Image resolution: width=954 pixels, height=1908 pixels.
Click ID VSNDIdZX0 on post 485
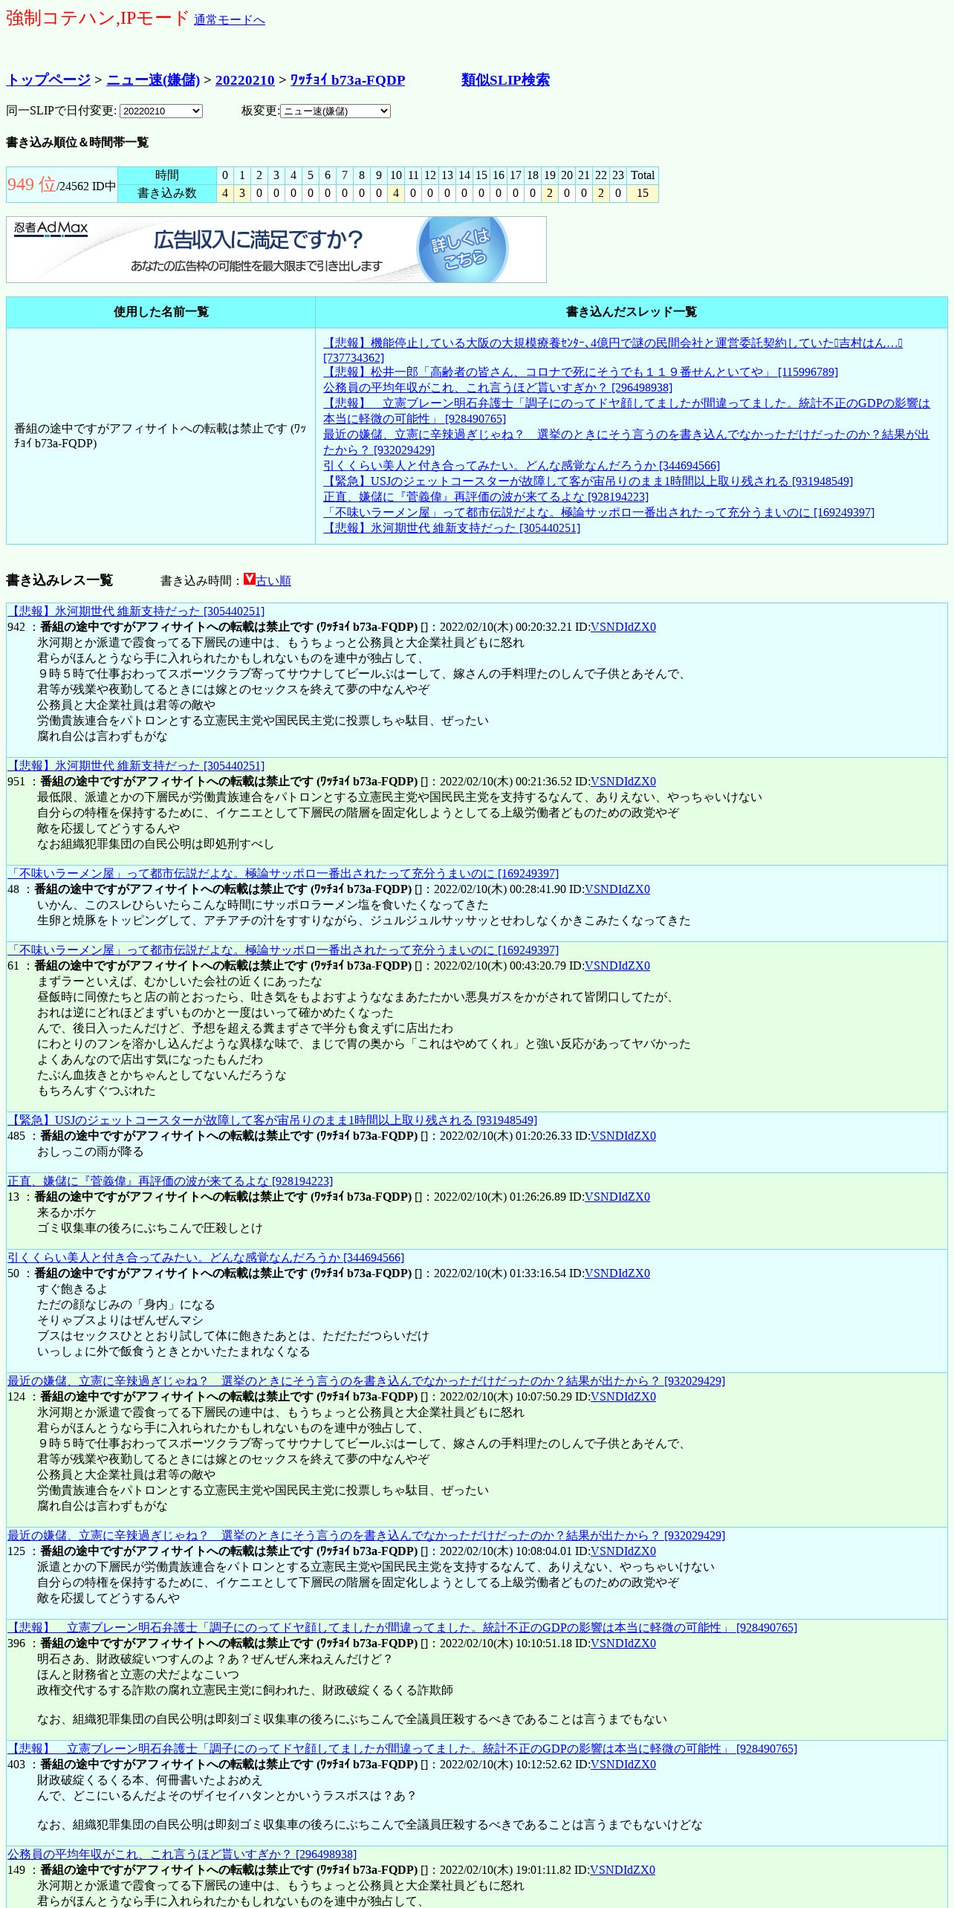click(623, 1136)
